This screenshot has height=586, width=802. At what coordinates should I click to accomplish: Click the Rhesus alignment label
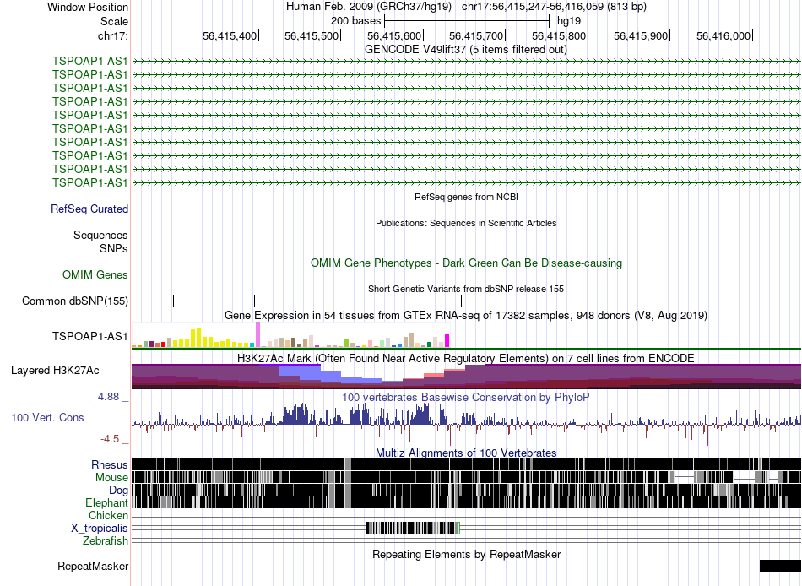[110, 464]
